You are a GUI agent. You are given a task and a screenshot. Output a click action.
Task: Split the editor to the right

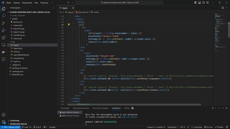[223, 8]
